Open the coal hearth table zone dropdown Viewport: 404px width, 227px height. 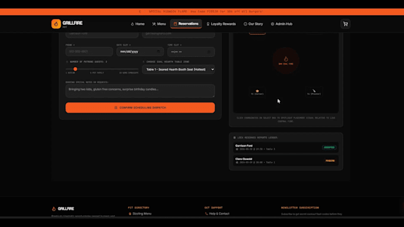click(x=178, y=69)
